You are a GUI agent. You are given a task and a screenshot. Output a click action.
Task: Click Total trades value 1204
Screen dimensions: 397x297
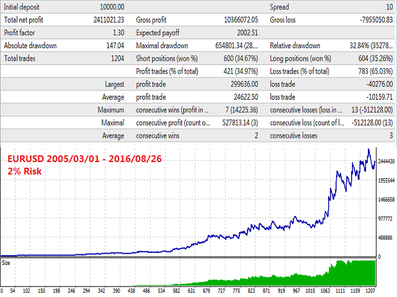(117, 58)
